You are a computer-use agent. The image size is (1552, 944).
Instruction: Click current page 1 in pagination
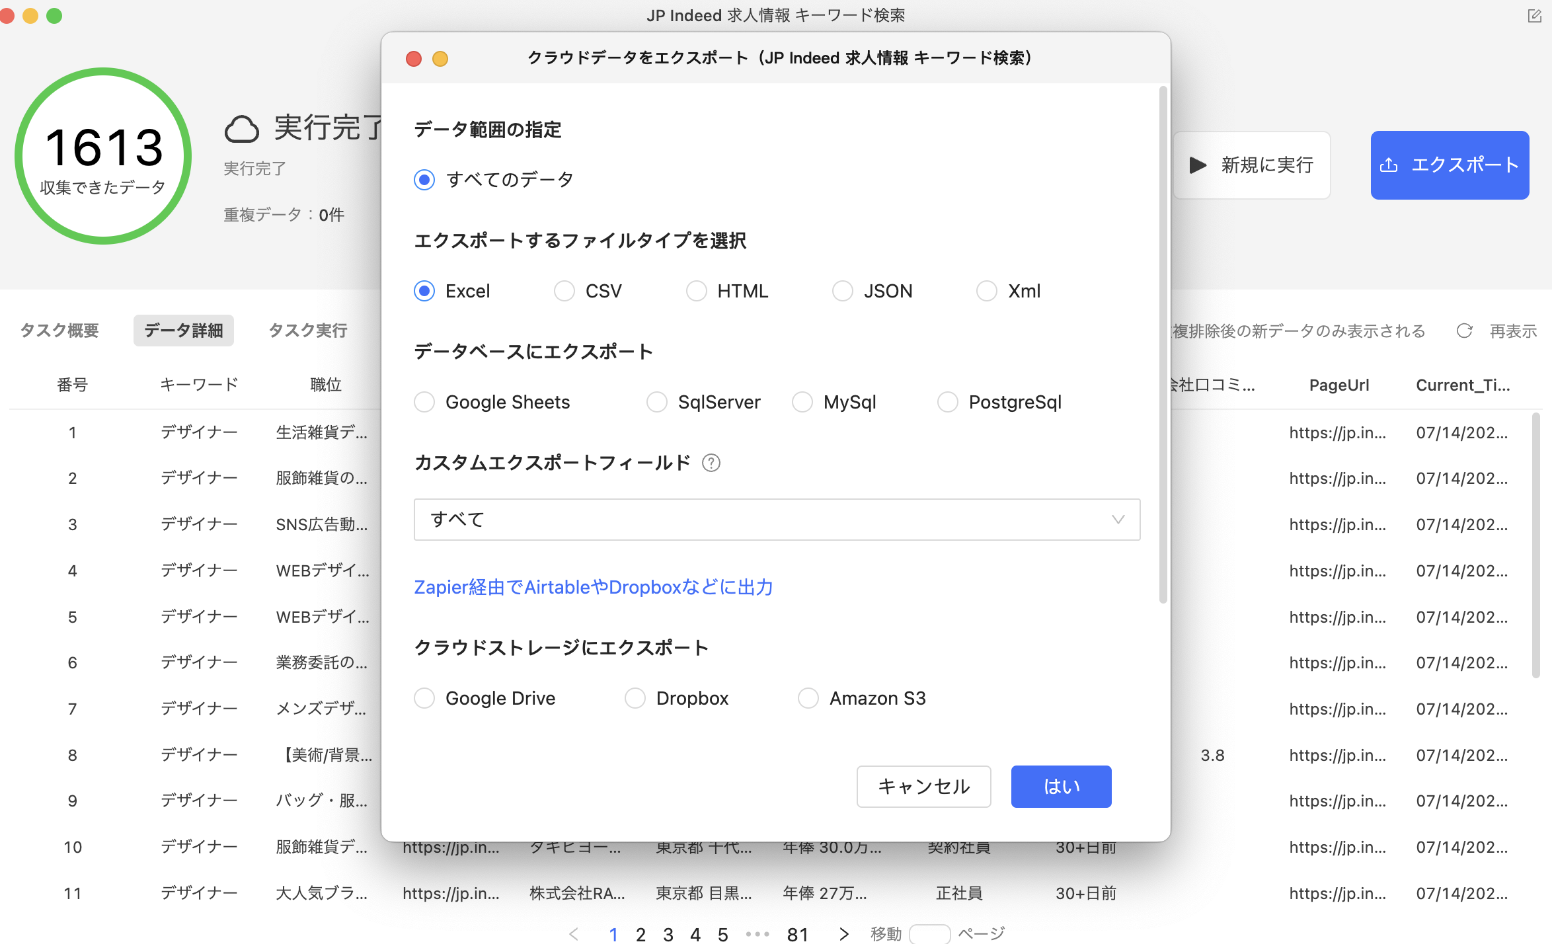click(613, 934)
